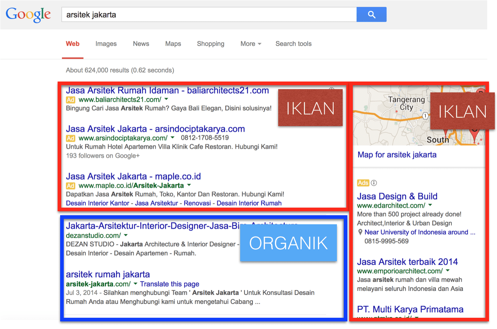Image resolution: width=497 pixels, height=329 pixels.
Task: Open Near University of Indonesia around link
Action: pos(420,232)
